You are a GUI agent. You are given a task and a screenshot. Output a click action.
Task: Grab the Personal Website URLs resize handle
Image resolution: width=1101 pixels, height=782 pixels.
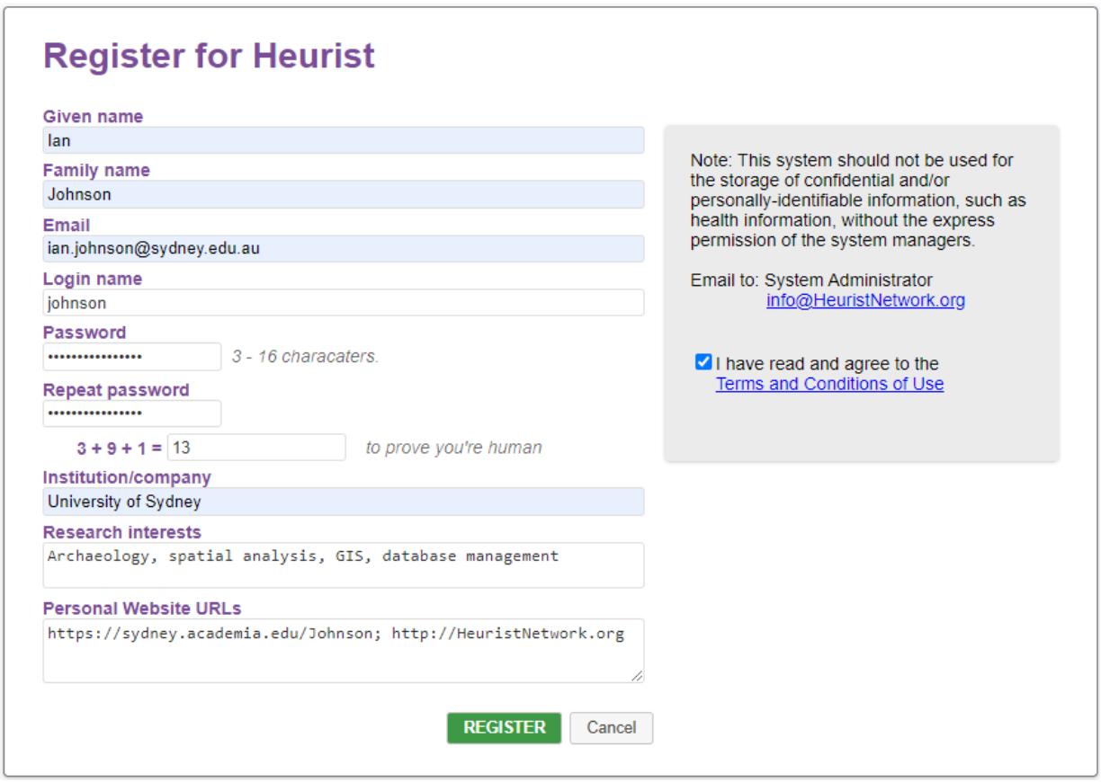pyautogui.click(x=637, y=676)
